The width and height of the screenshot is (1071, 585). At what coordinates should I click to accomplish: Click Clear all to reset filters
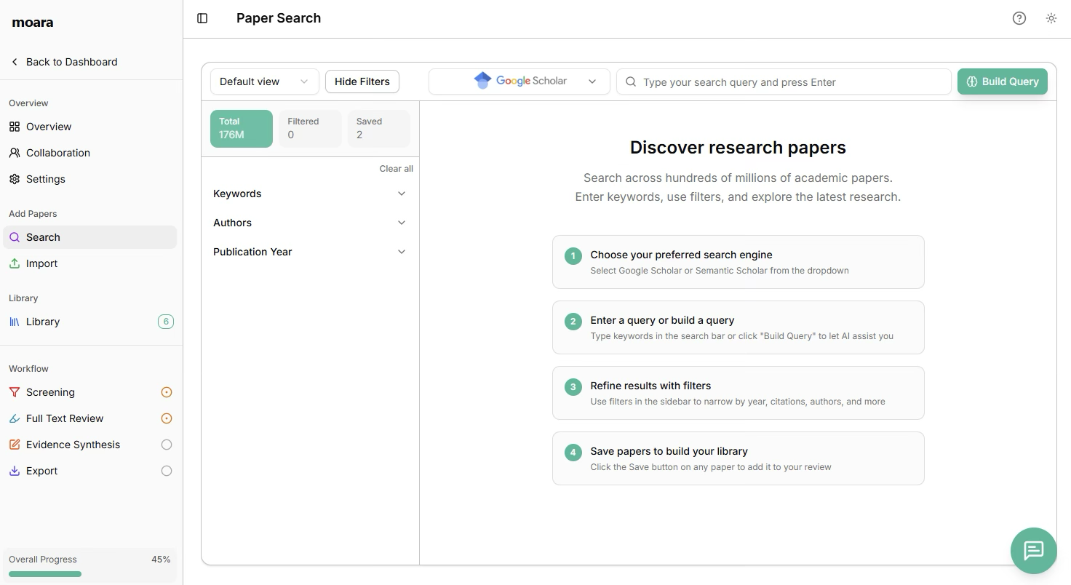(x=396, y=168)
